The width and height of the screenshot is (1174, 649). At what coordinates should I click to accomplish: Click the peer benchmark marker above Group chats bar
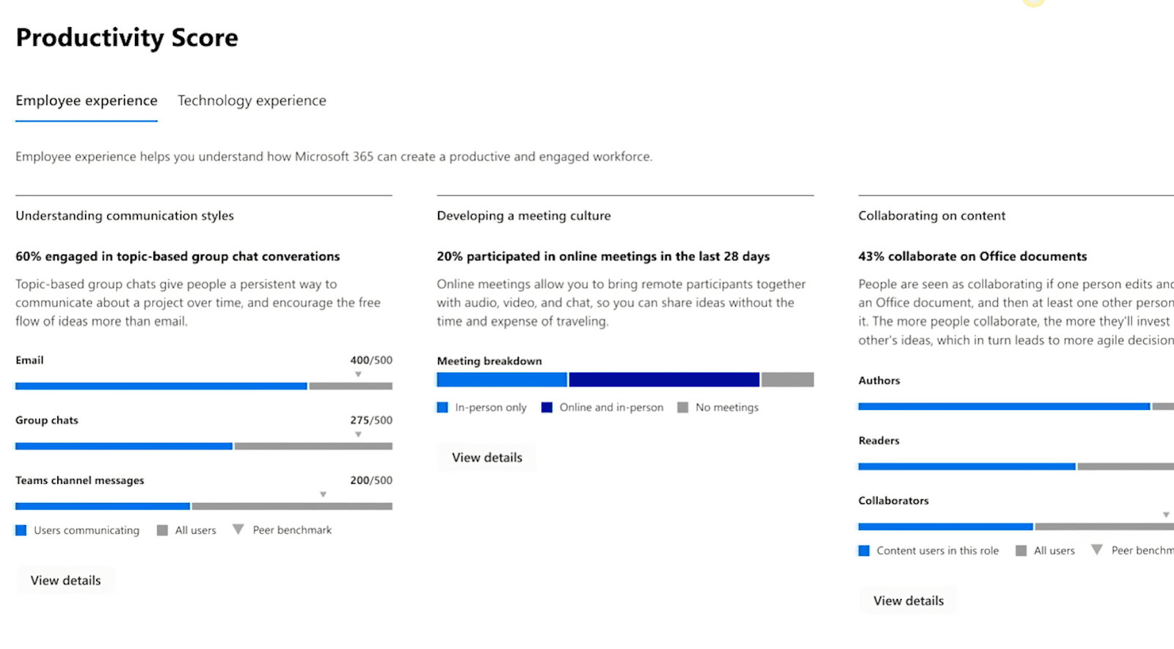point(358,435)
